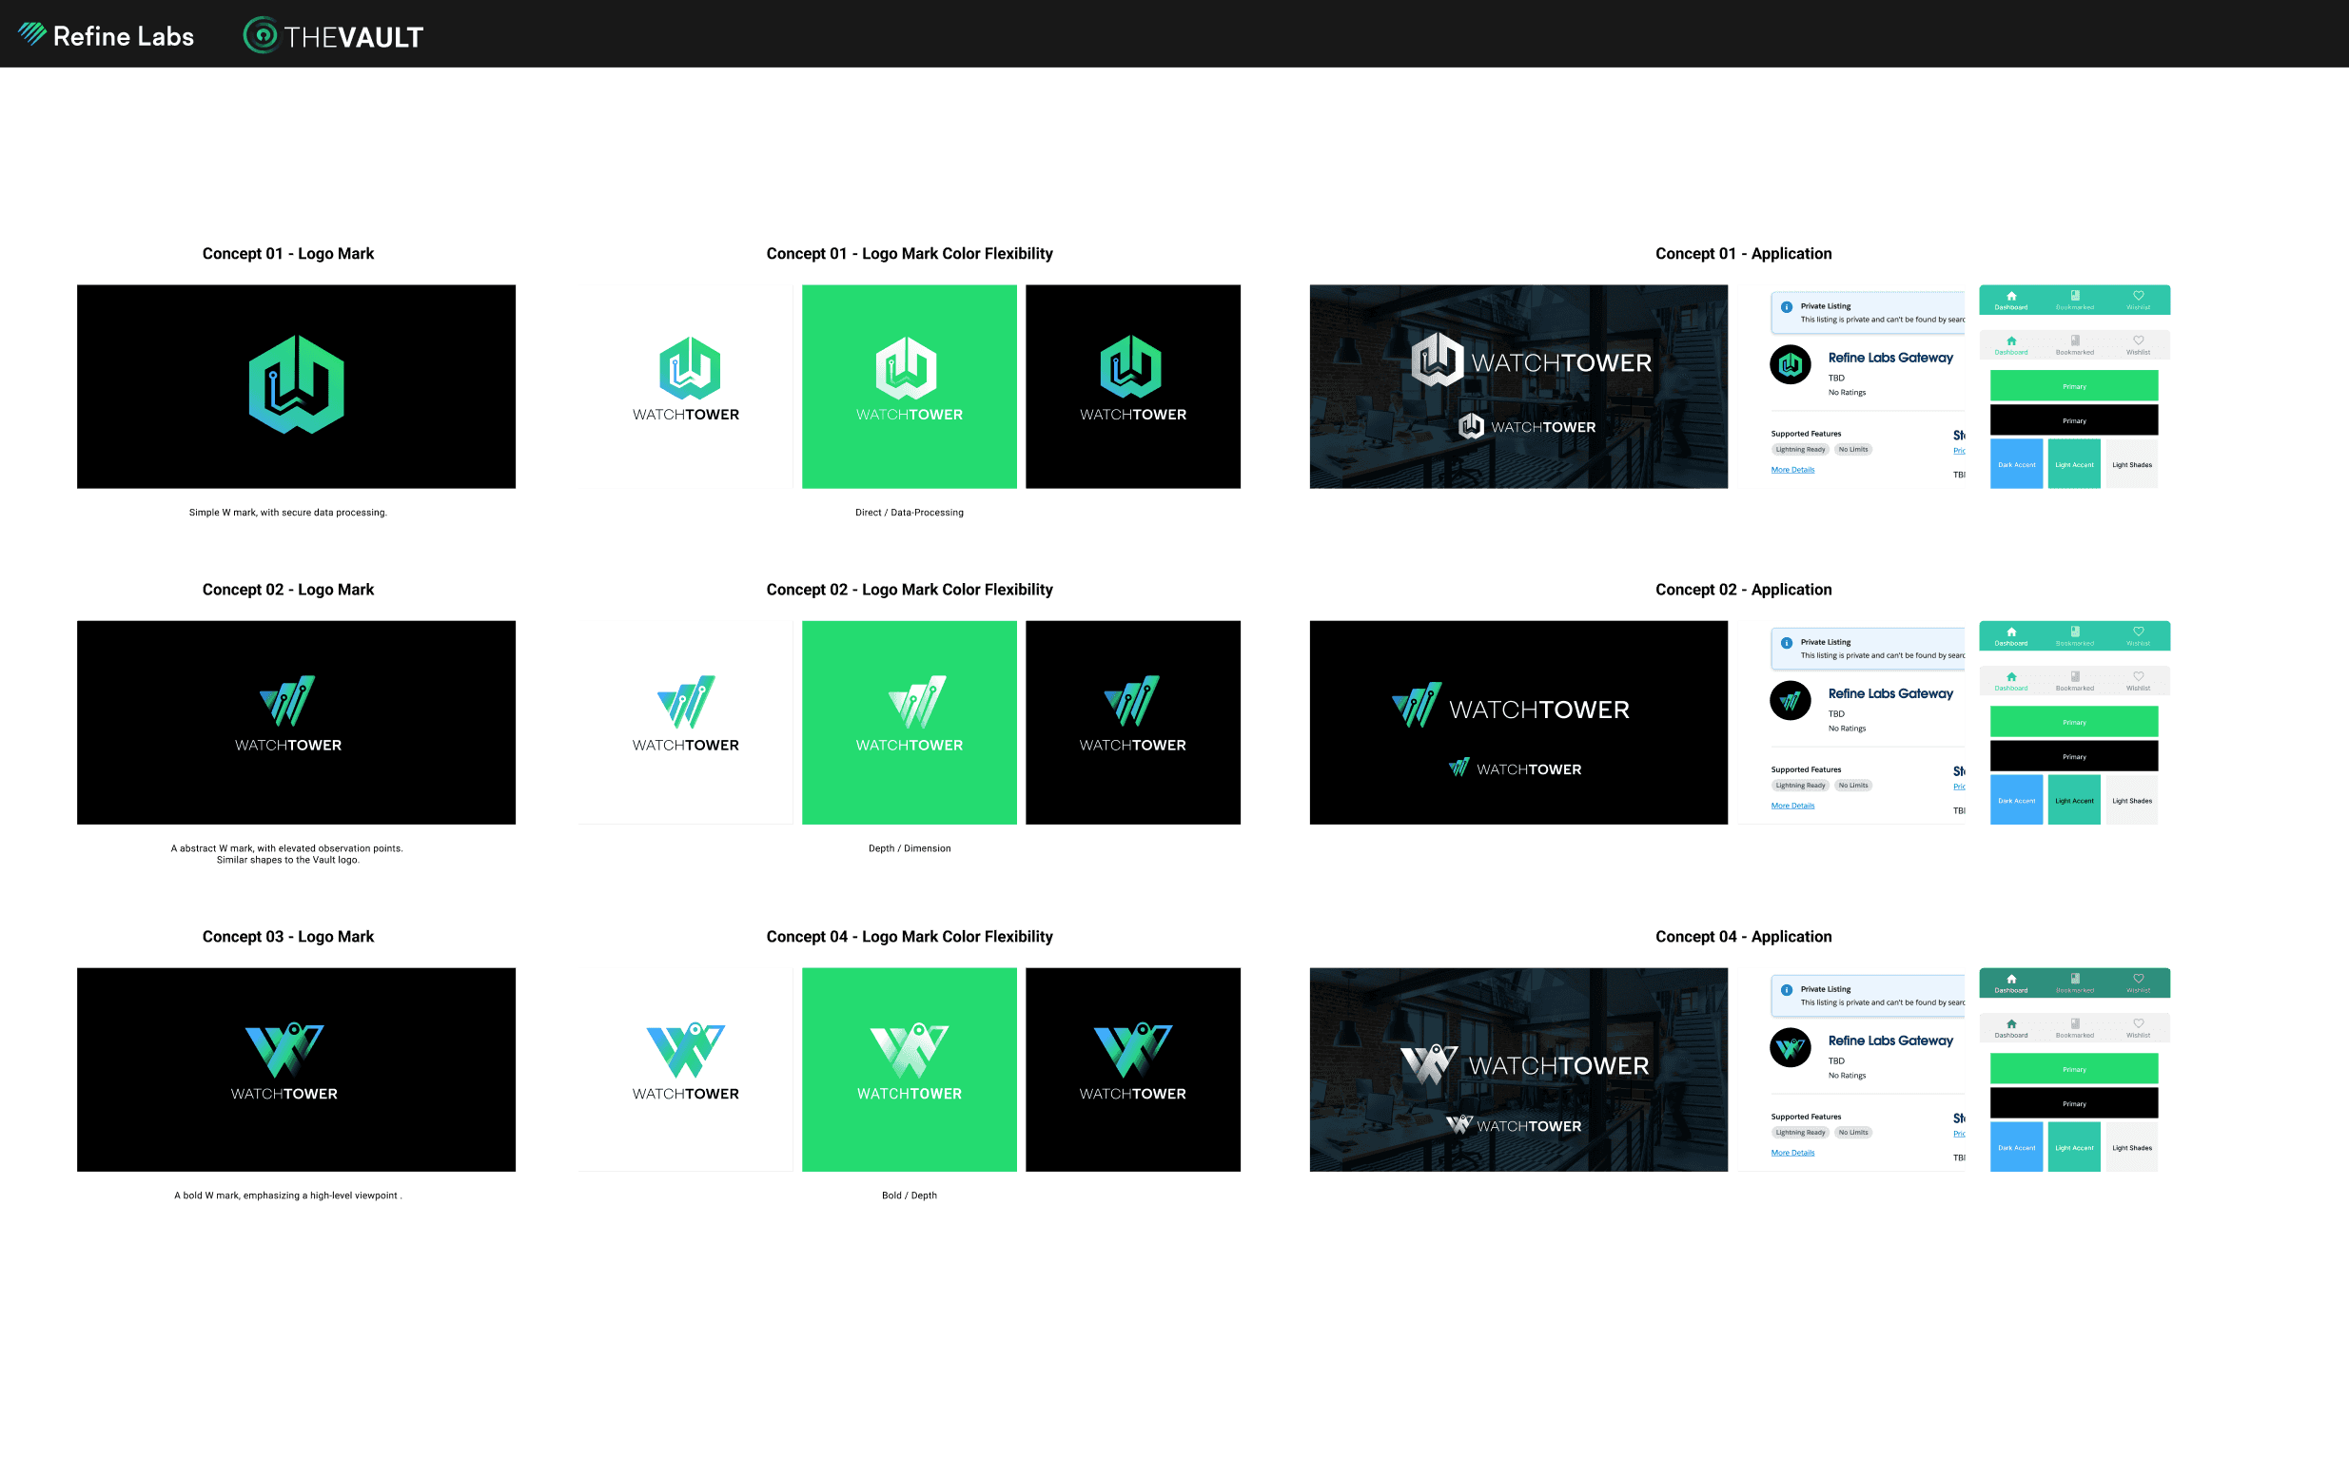The height and width of the screenshot is (1478, 2349).
Task: Click the Concept 04 round W gateway avatar
Action: (x=1790, y=1047)
